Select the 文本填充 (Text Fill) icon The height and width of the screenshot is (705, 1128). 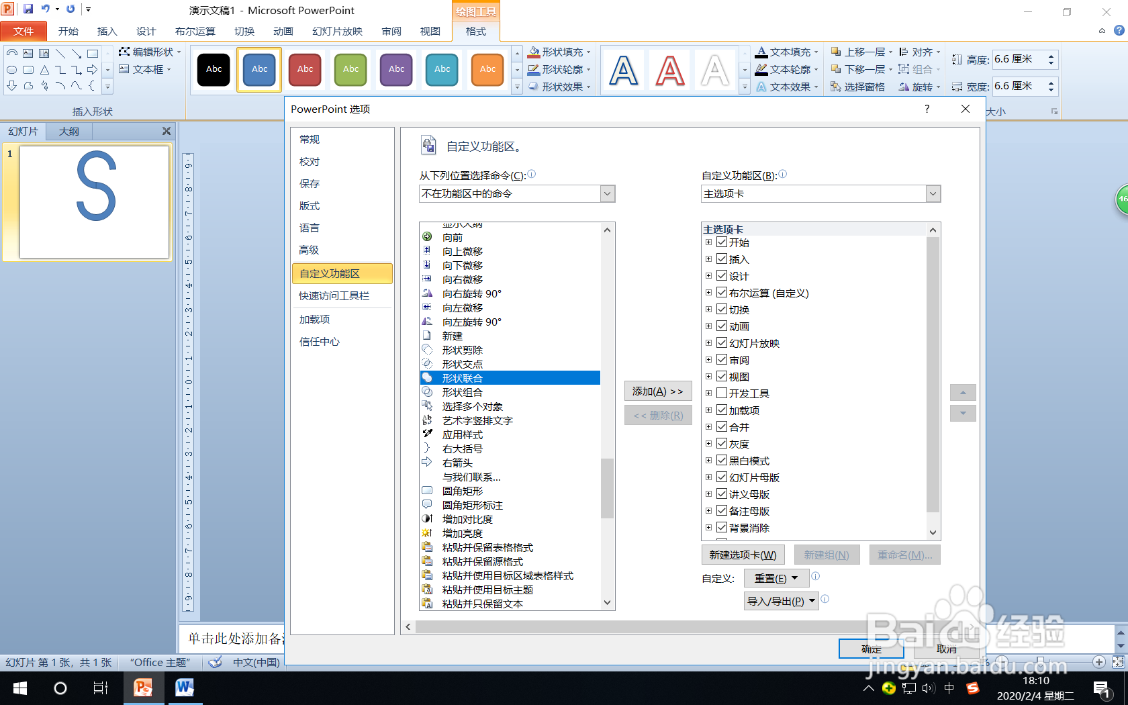(762, 52)
